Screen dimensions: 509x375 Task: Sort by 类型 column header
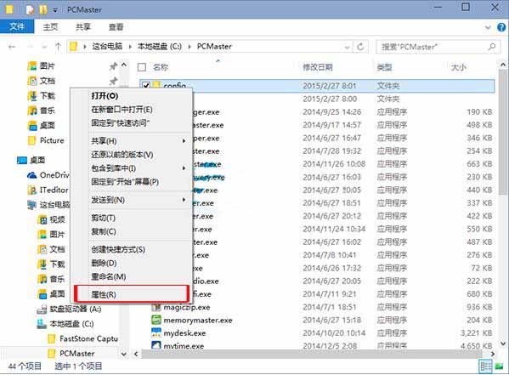pyautogui.click(x=384, y=67)
